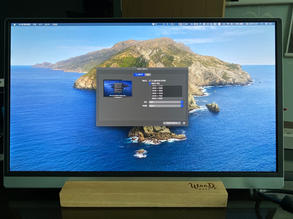Screen dimensions: 293x219
Task: Open the 보기 menu
Action: point(40,25)
